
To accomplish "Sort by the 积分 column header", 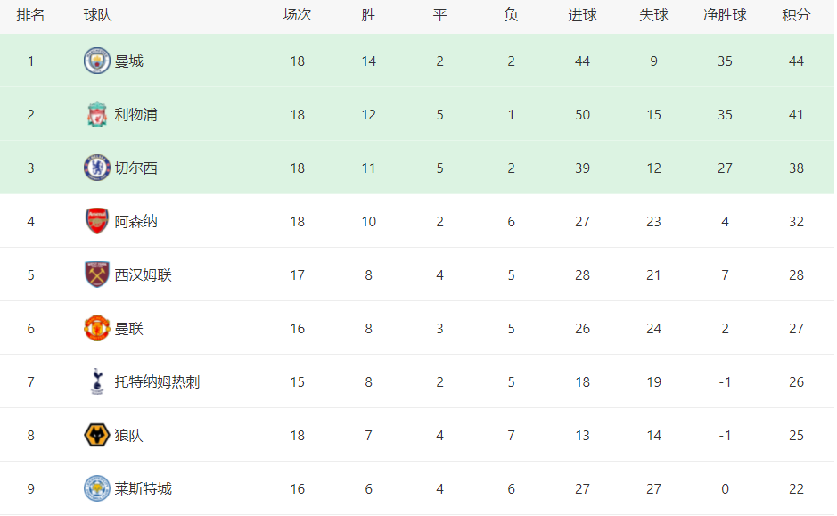I will [x=796, y=15].
